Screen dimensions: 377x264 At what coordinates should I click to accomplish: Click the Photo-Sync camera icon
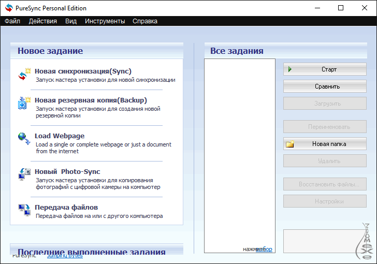click(x=24, y=174)
